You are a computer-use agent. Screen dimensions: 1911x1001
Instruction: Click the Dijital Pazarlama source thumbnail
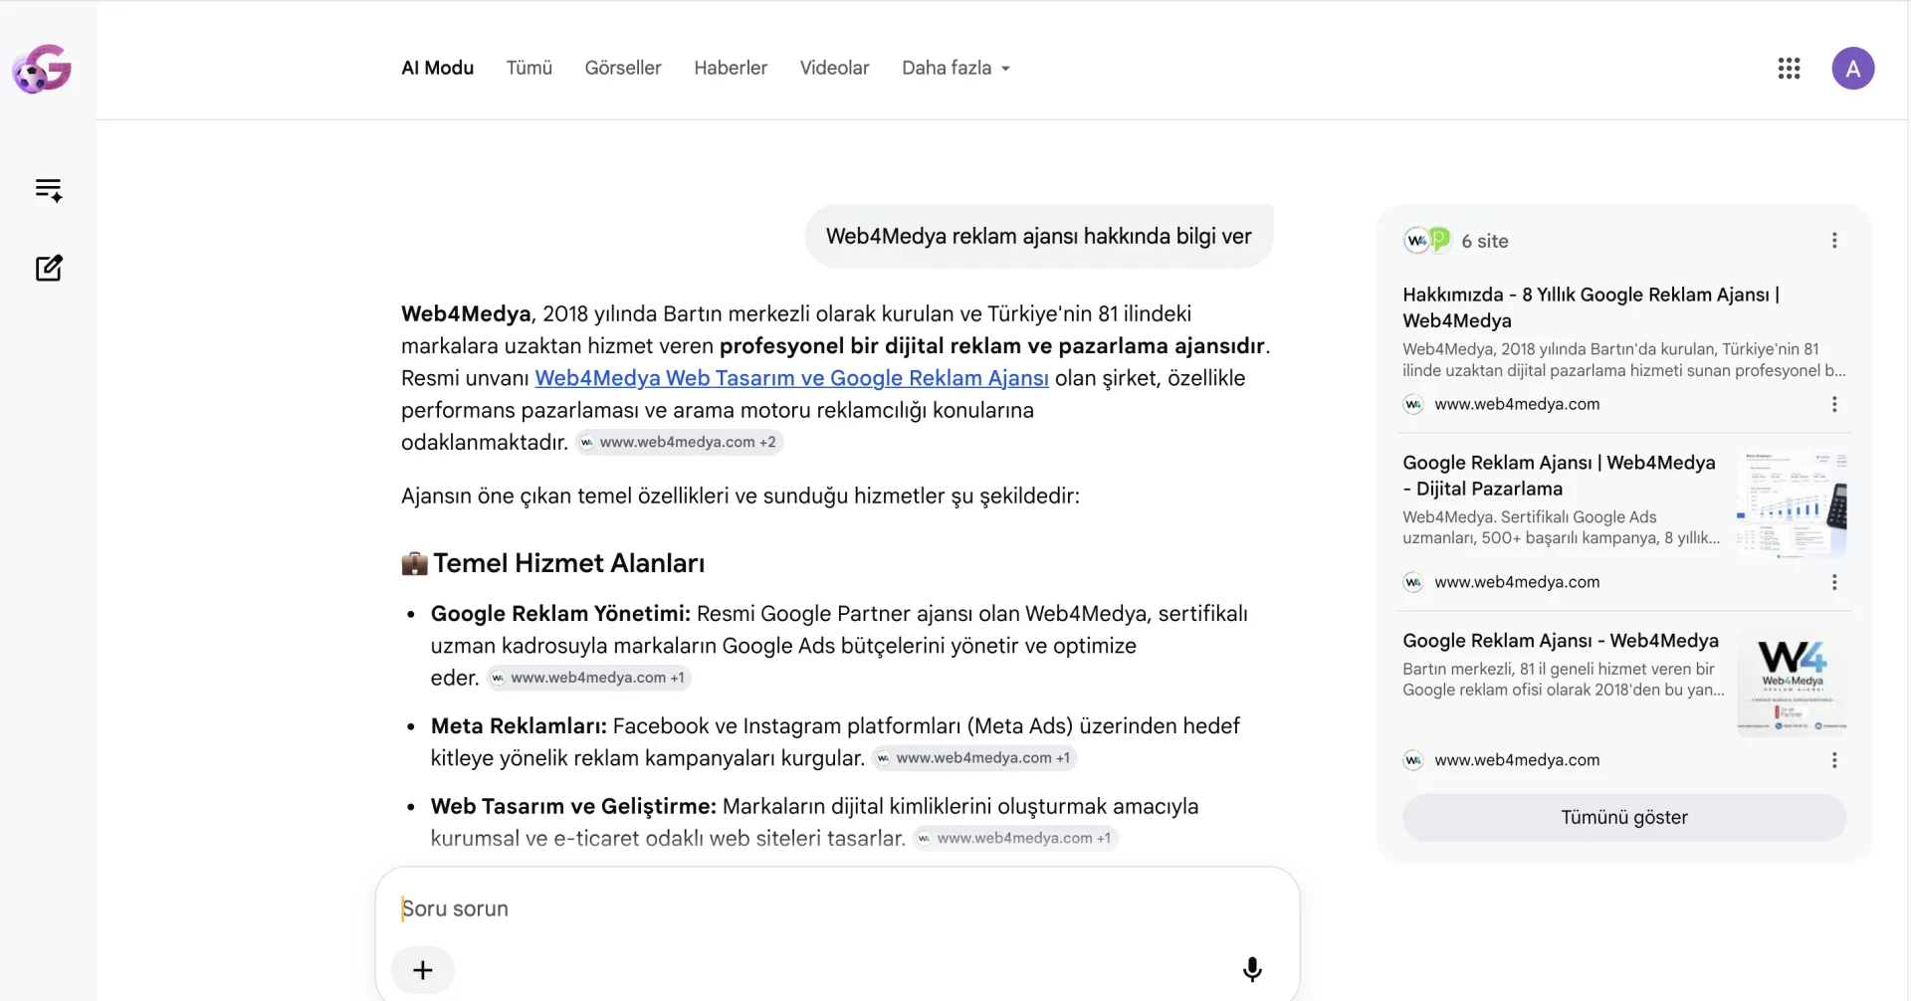(x=1791, y=504)
